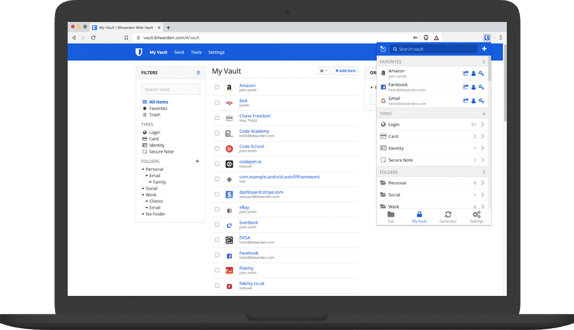
Task: Click the Add Item button
Action: (x=345, y=71)
